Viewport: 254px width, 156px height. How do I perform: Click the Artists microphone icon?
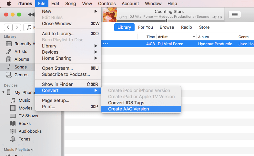pos(9,52)
